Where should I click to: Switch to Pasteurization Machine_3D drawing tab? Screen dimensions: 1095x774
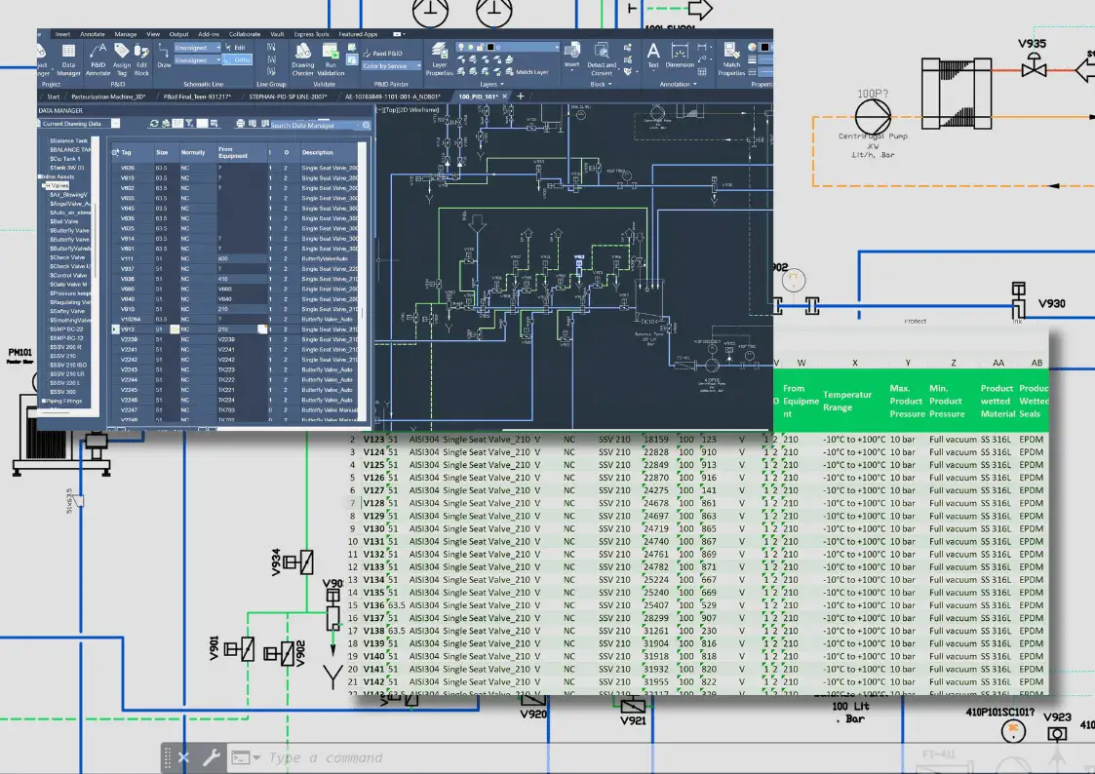click(x=108, y=97)
